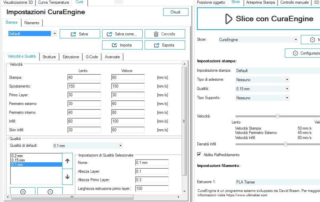Click the Salva button

[80, 34]
